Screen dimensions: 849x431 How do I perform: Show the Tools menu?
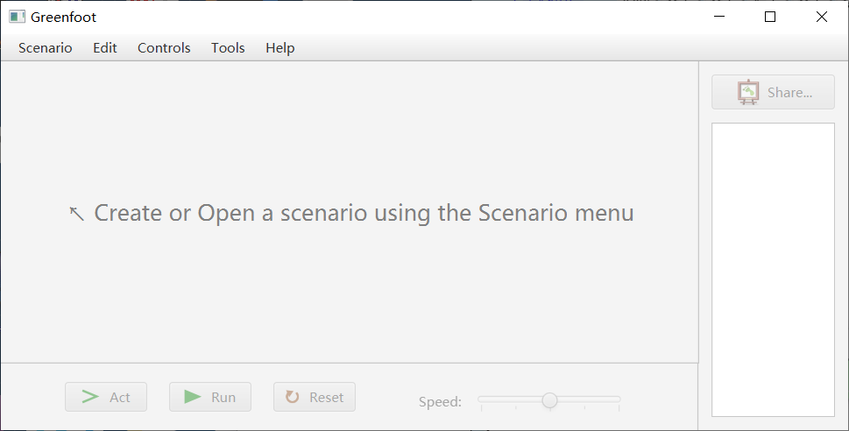pos(228,48)
